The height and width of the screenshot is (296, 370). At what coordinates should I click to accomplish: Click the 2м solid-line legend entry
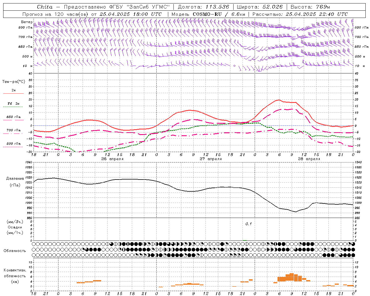tap(13, 91)
